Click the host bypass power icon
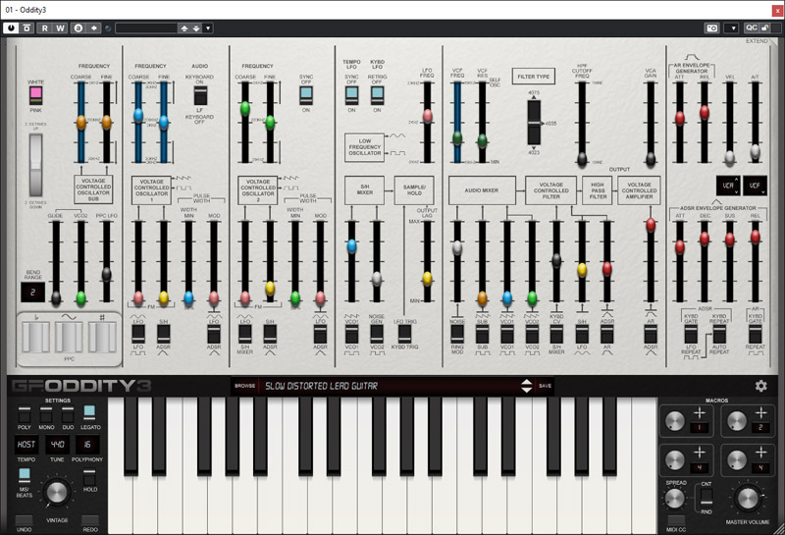Viewport: 785px width, 535px height. tap(10, 28)
